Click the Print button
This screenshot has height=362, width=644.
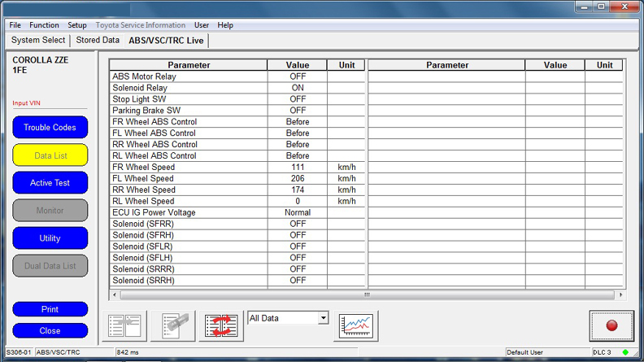click(x=50, y=309)
